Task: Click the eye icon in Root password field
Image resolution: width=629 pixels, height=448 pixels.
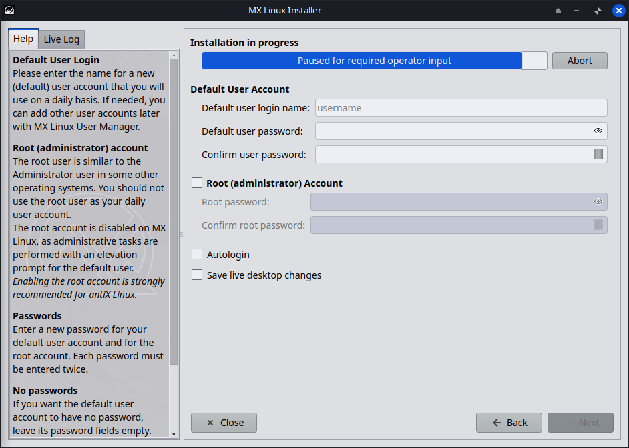Action: 598,201
